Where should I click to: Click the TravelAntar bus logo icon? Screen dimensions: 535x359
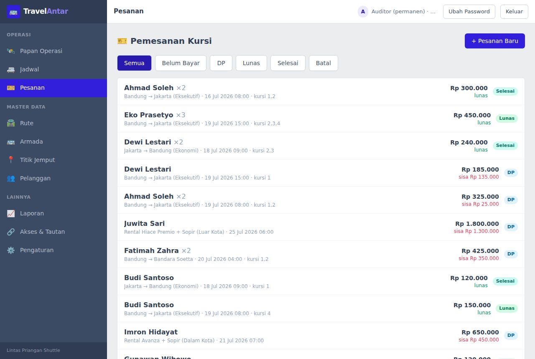(13, 11)
